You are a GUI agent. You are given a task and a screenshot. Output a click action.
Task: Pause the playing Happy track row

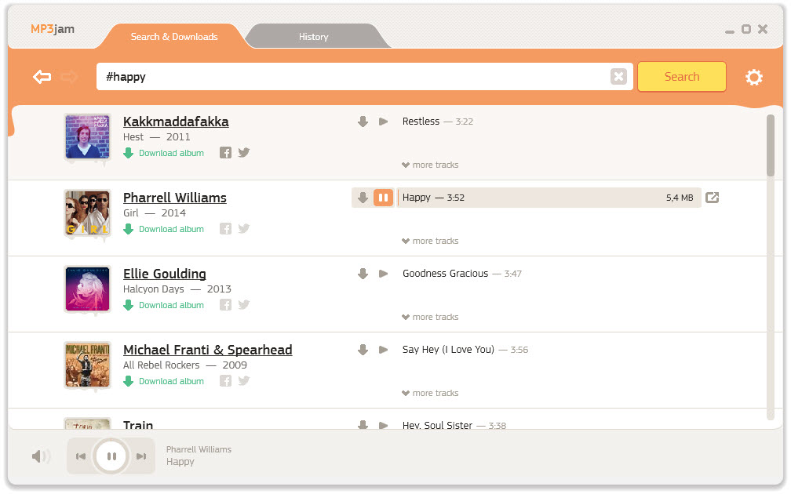tap(384, 198)
